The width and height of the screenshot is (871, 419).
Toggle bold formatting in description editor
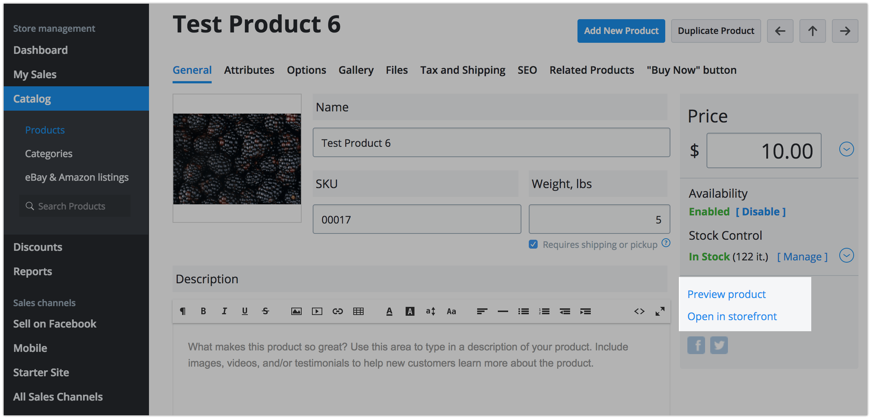point(203,311)
